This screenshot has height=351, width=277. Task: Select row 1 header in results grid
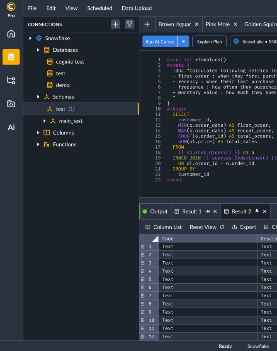click(149, 247)
